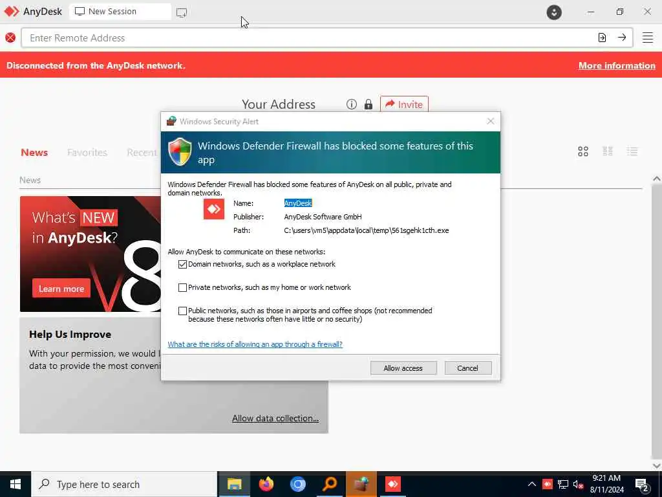Screen dimensions: 662x497
Task: Click the AnyDesk tray icon
Action: coord(547,484)
